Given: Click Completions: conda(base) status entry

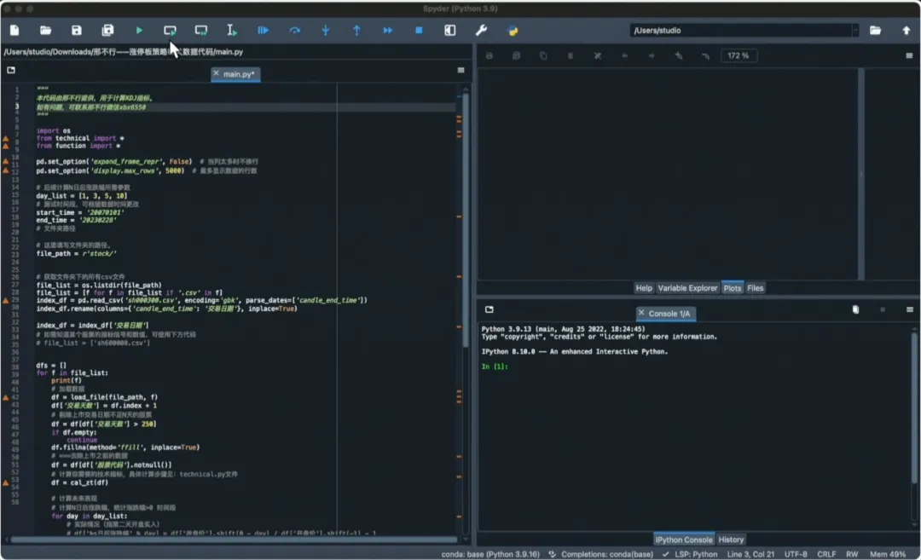Looking at the screenshot, I should tap(601, 554).
